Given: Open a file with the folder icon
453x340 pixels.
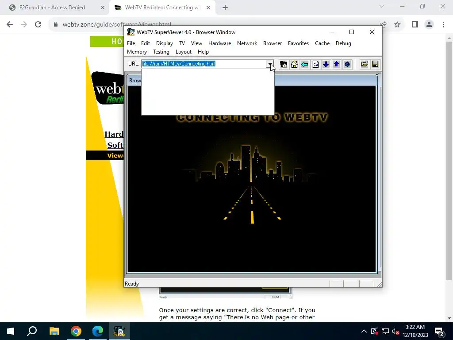Looking at the screenshot, I should coord(365,64).
